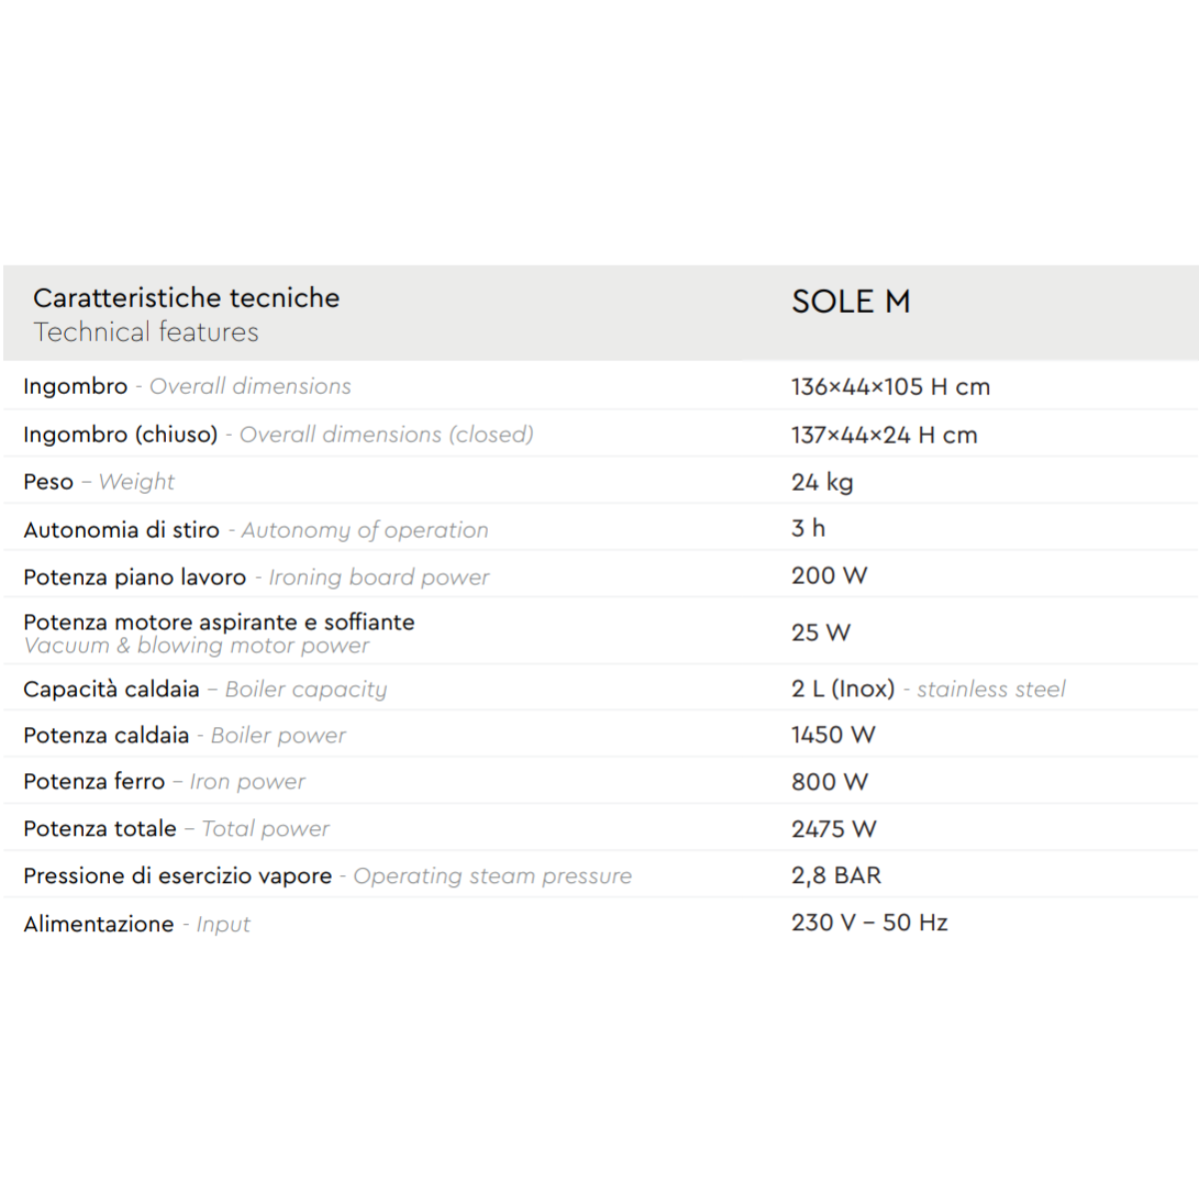Click the Potenza piano lavoro label
Image resolution: width=1199 pixels, height=1199 pixels.
(256, 578)
